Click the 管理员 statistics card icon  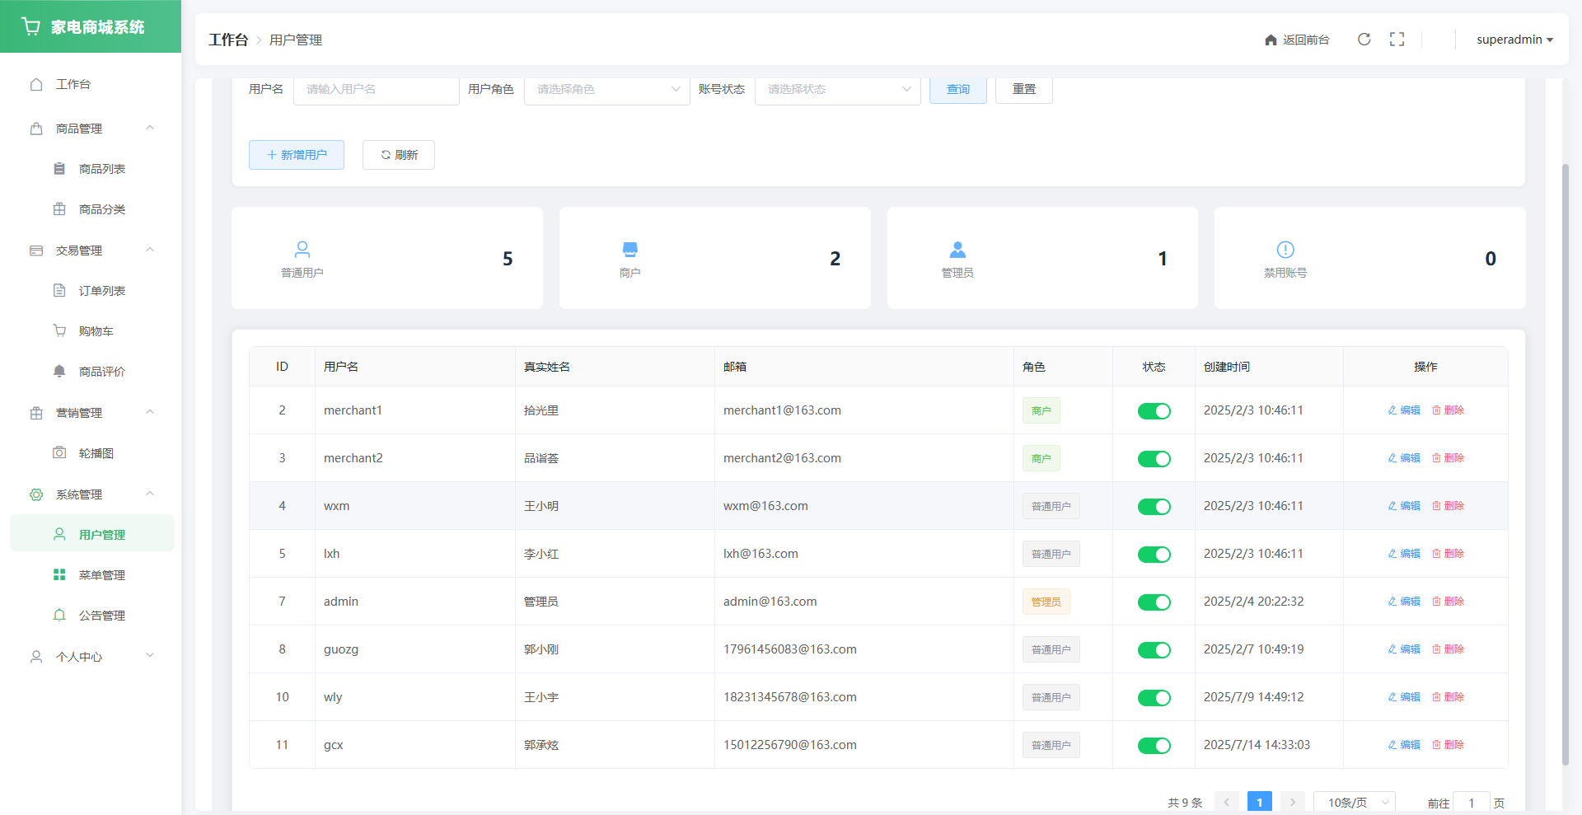[957, 249]
